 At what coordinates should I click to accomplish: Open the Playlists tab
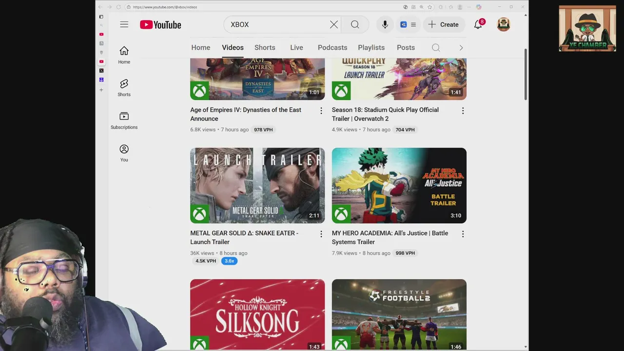[371, 47]
